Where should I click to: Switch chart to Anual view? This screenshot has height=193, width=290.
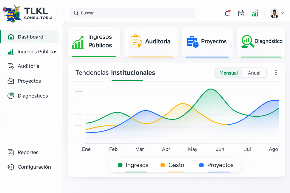pyautogui.click(x=254, y=73)
